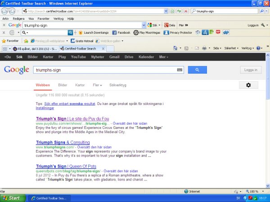Open the Redigera menu
The height and width of the screenshot is (202, 270).
pyautogui.click(x=18, y=18)
